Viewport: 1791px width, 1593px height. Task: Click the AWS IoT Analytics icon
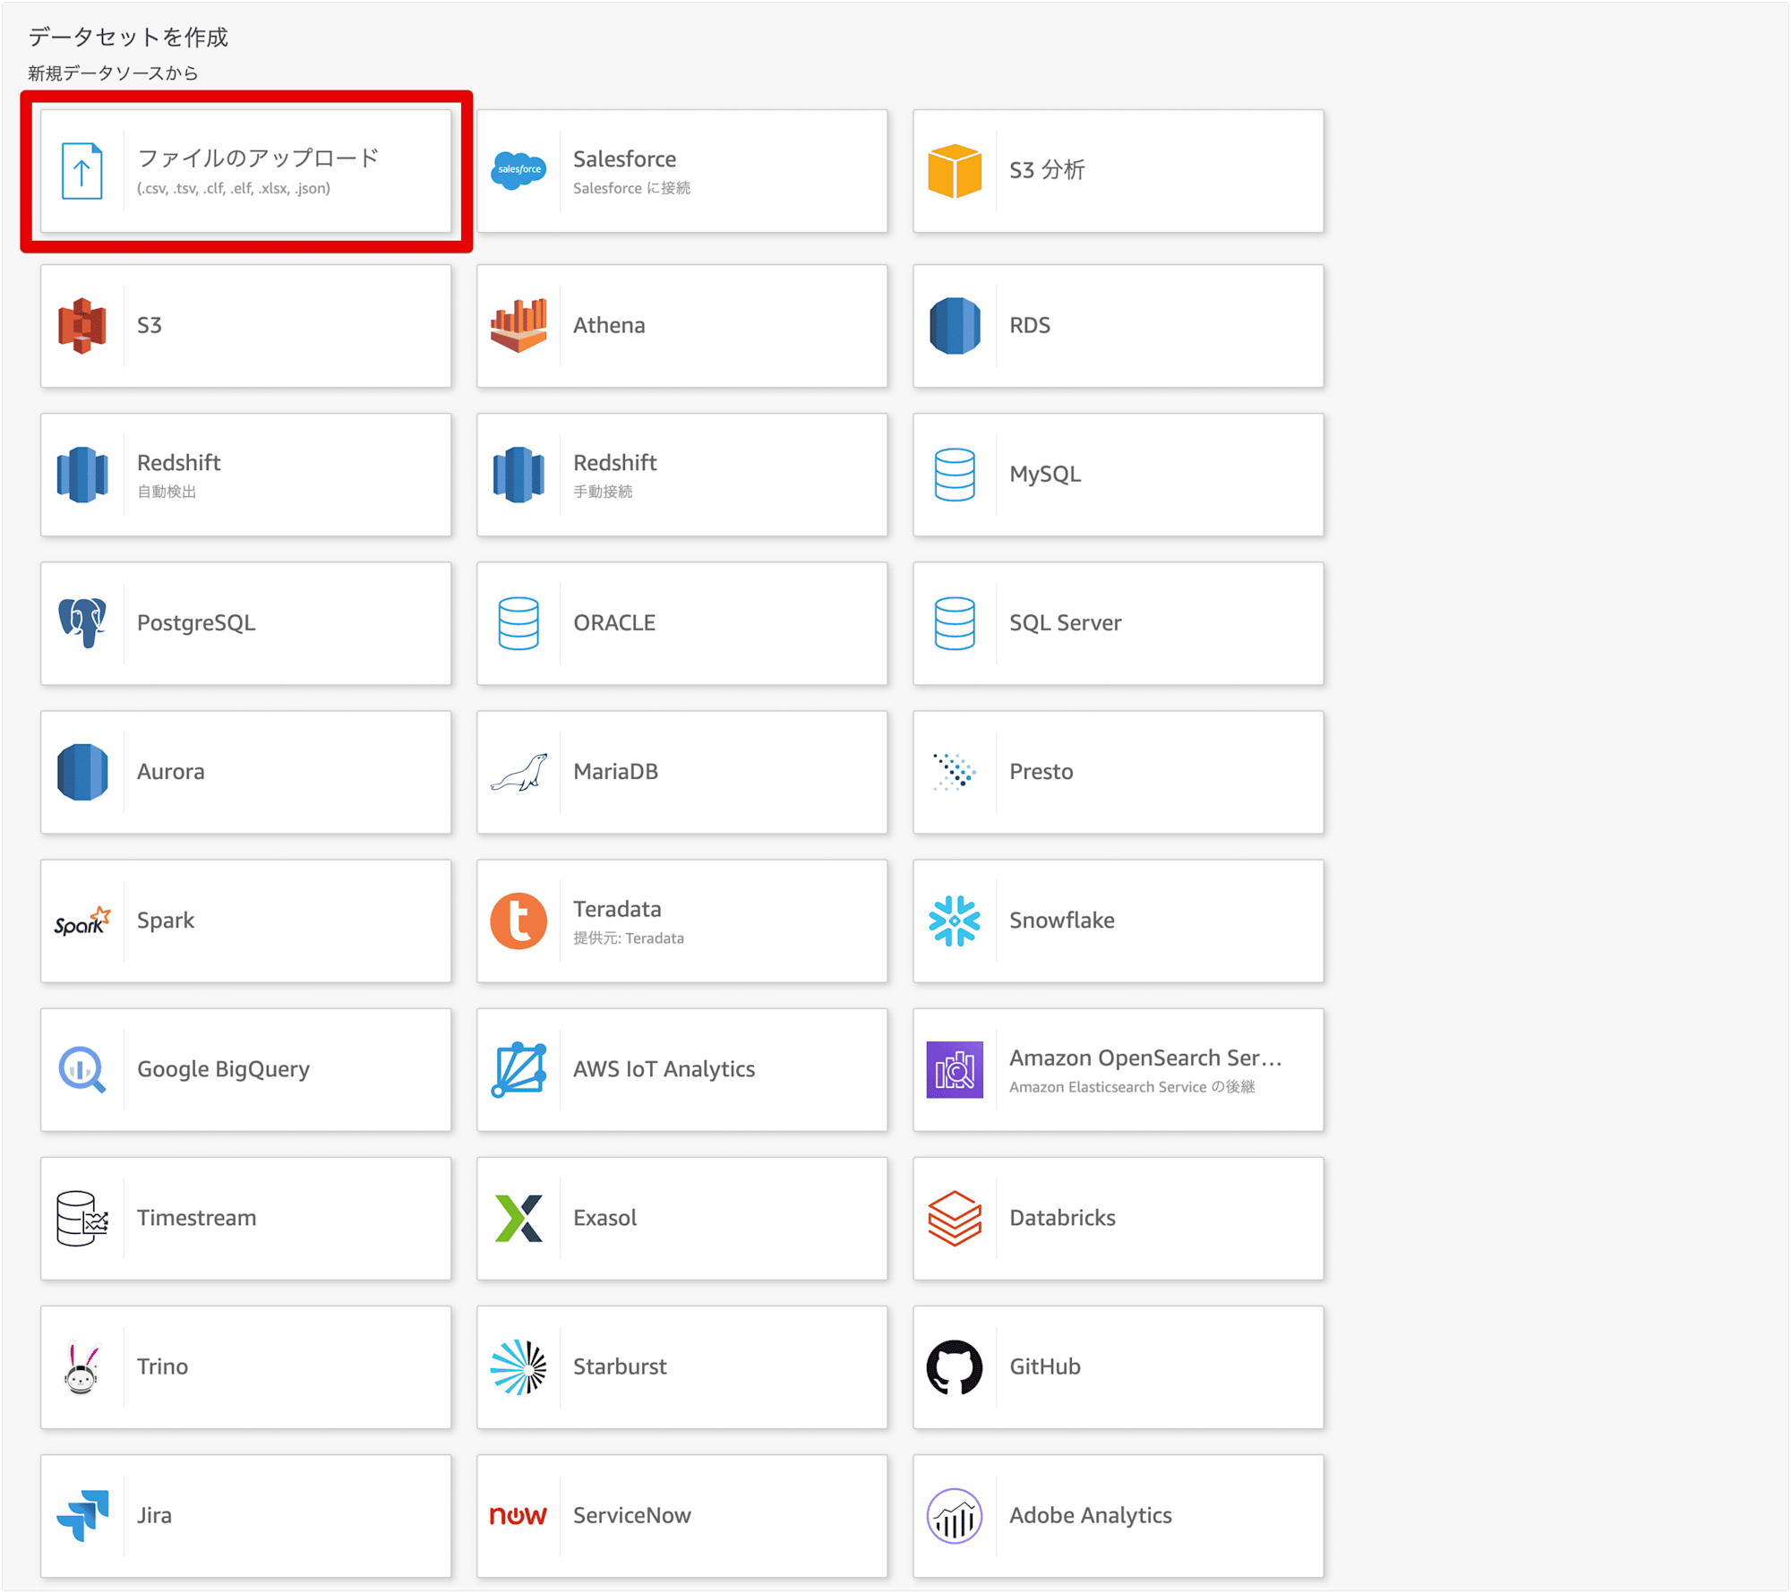click(x=518, y=1070)
